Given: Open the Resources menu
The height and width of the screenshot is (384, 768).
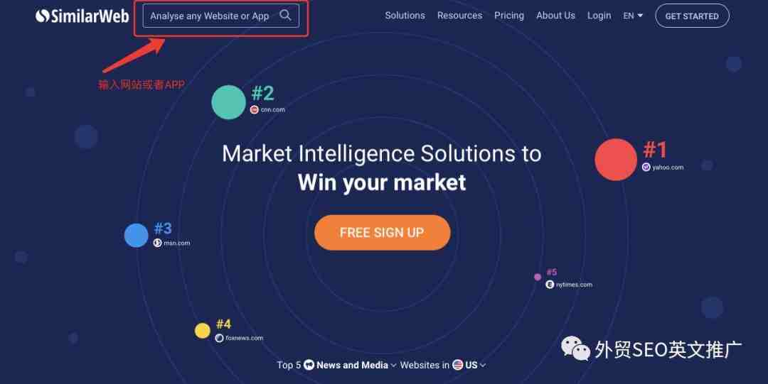Looking at the screenshot, I should click(459, 16).
